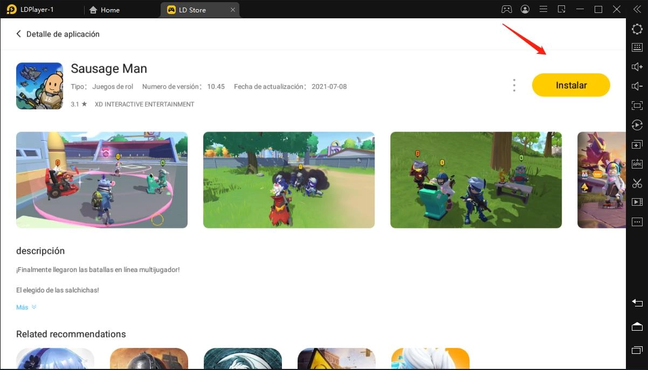This screenshot has height=370, width=648.
Task: Click the 3.1 star rating
Action: pyautogui.click(x=79, y=104)
